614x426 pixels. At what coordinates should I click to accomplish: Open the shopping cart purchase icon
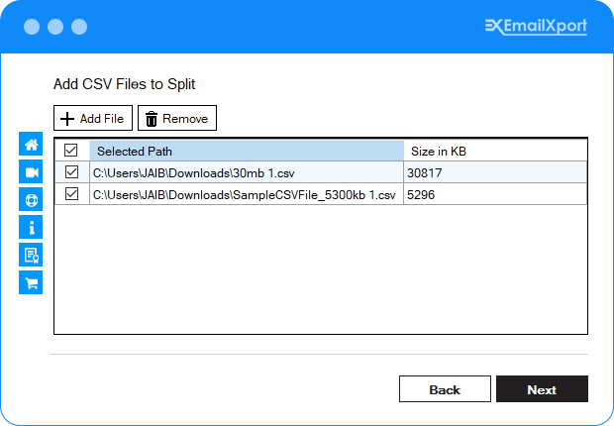(31, 282)
